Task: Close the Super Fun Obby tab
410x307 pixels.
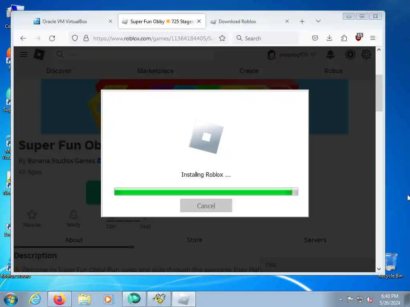Action: [199, 22]
